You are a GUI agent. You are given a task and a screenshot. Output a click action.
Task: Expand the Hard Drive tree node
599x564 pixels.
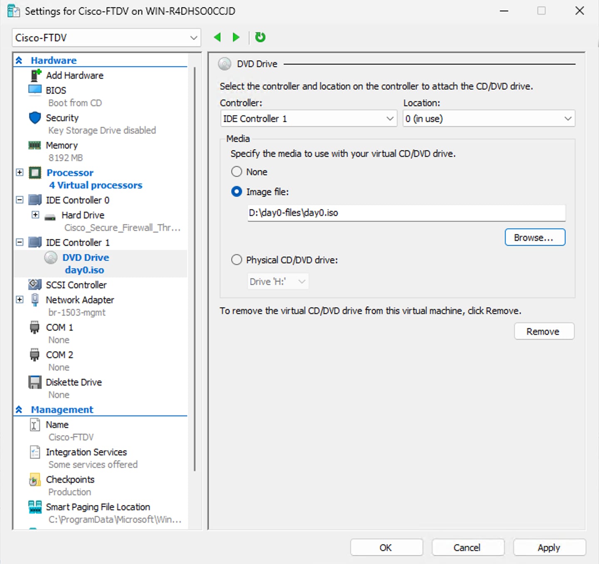[x=35, y=215]
